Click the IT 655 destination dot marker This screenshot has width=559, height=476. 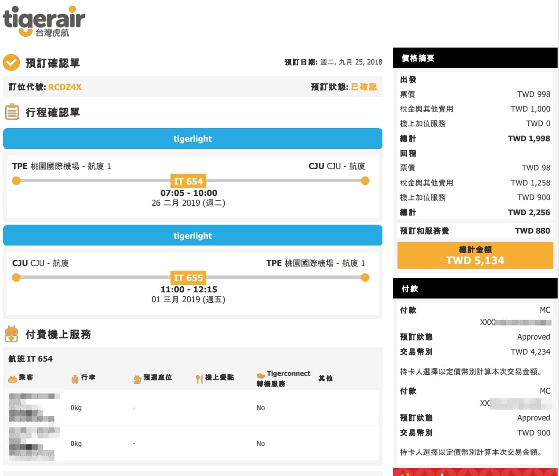(x=365, y=277)
